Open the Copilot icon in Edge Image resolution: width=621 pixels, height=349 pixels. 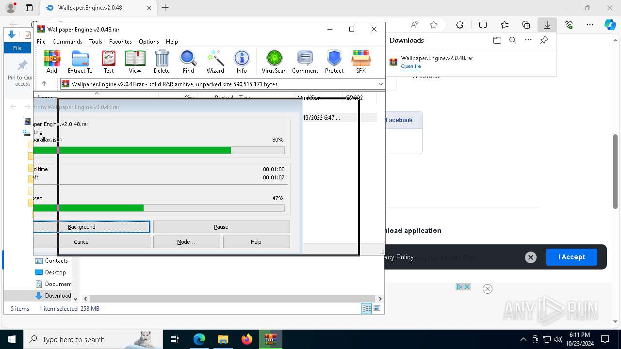610,25
